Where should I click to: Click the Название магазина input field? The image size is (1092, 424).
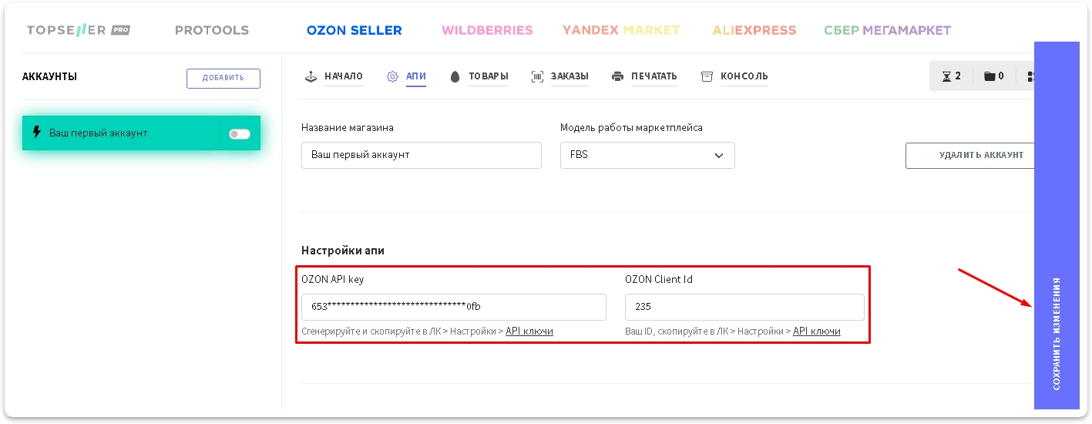pyautogui.click(x=422, y=155)
